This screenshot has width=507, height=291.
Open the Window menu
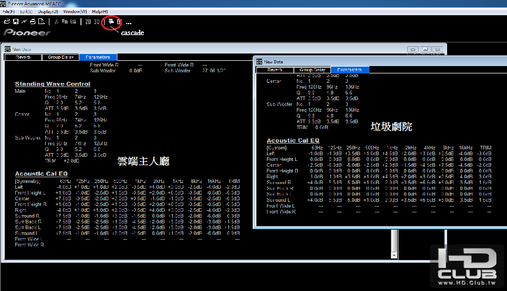pos(75,12)
